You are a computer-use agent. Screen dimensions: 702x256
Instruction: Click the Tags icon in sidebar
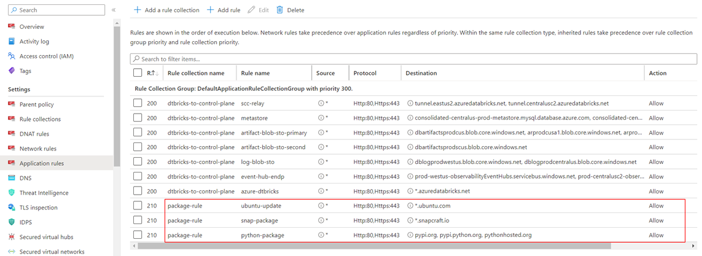[x=11, y=71]
